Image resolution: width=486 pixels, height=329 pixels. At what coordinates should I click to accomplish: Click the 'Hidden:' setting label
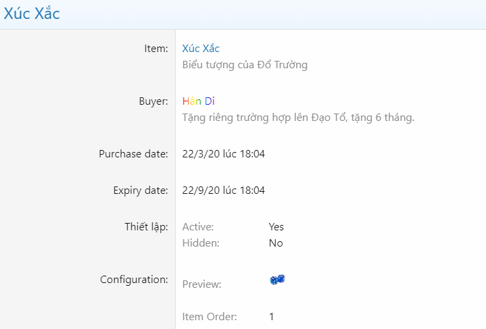(201, 243)
